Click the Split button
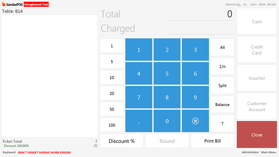This screenshot has height=157, width=279. [222, 85]
